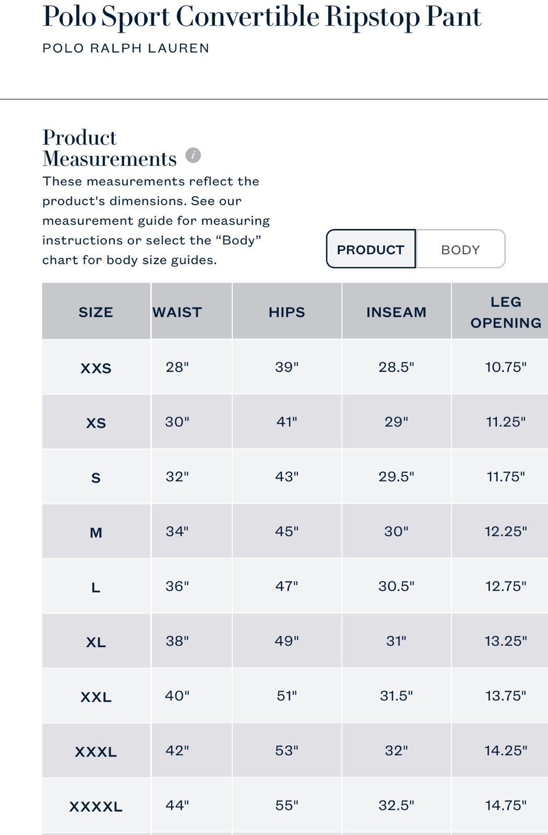Click the HIPS column header
This screenshot has width=548, height=835.
(x=287, y=312)
